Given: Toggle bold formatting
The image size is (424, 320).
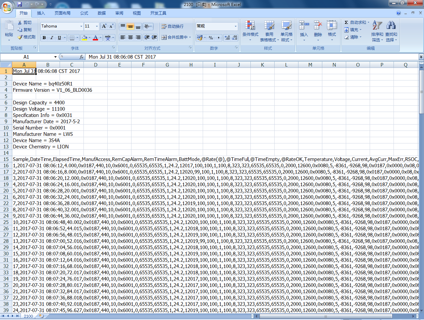Looking at the screenshot, I should 44,38.
